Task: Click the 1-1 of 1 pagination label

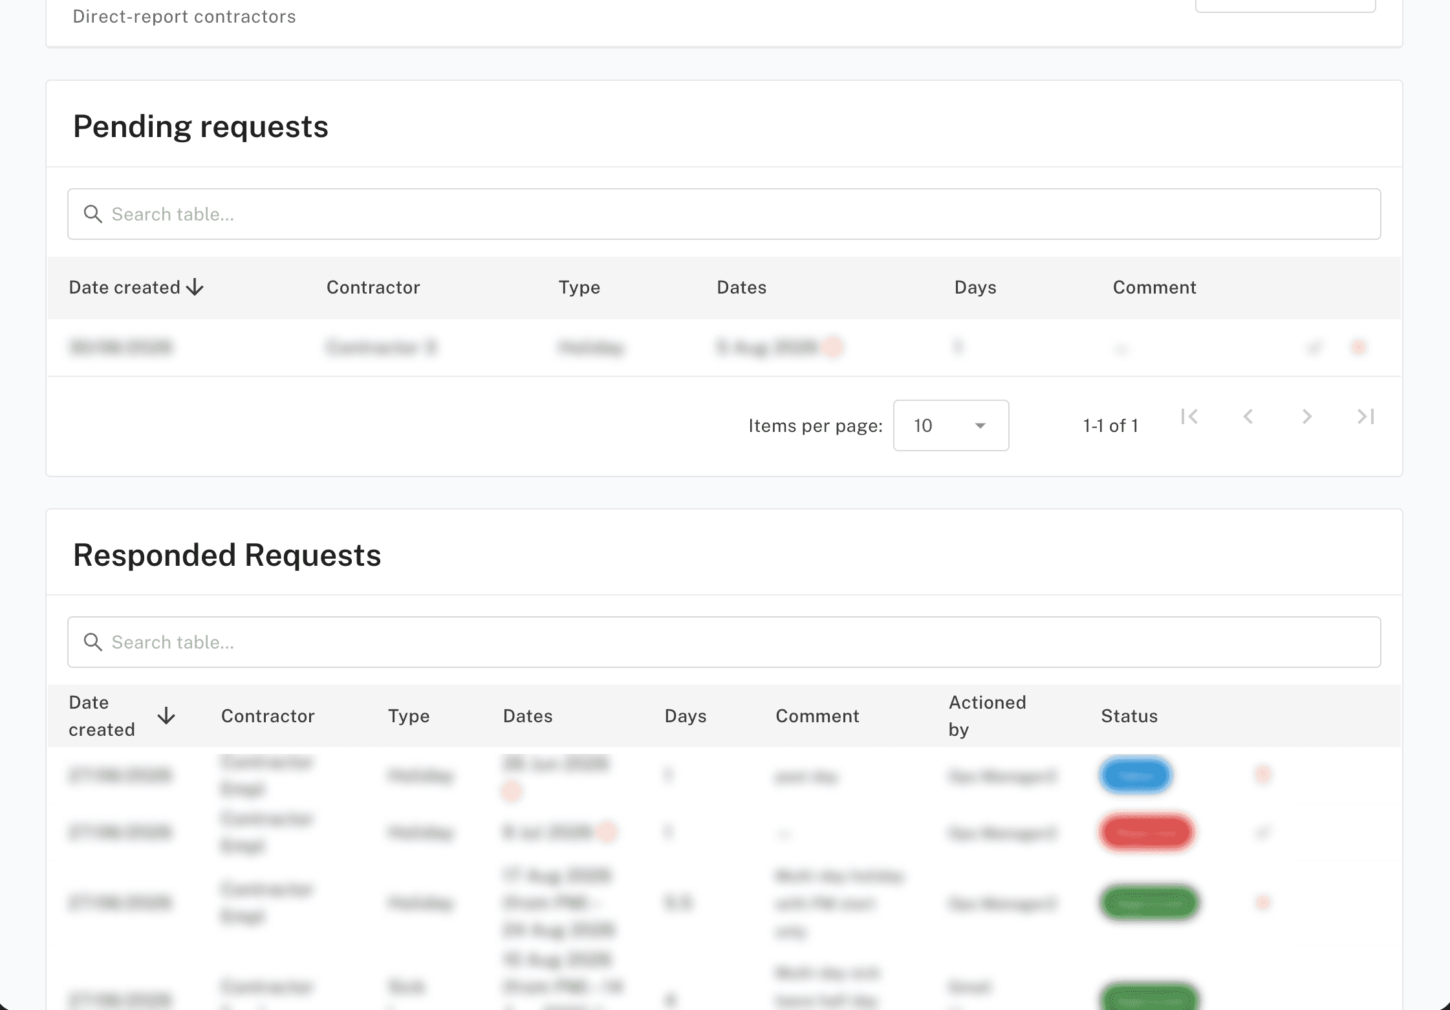Action: coord(1110,425)
